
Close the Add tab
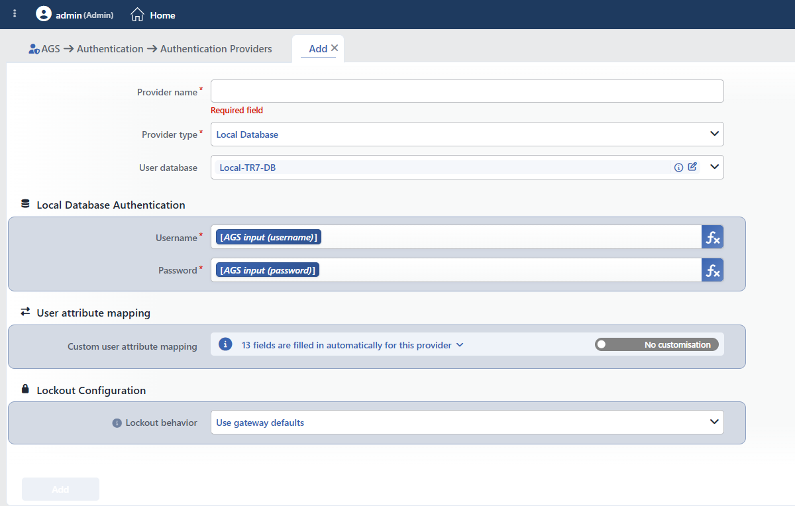click(335, 48)
